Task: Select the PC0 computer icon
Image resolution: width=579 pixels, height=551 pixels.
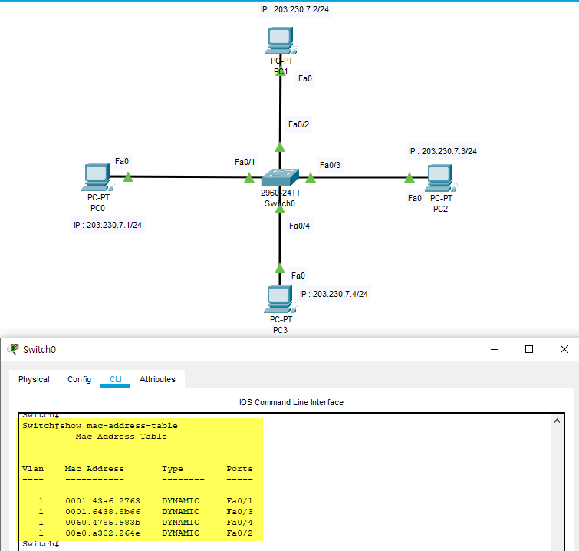Action: point(97,177)
